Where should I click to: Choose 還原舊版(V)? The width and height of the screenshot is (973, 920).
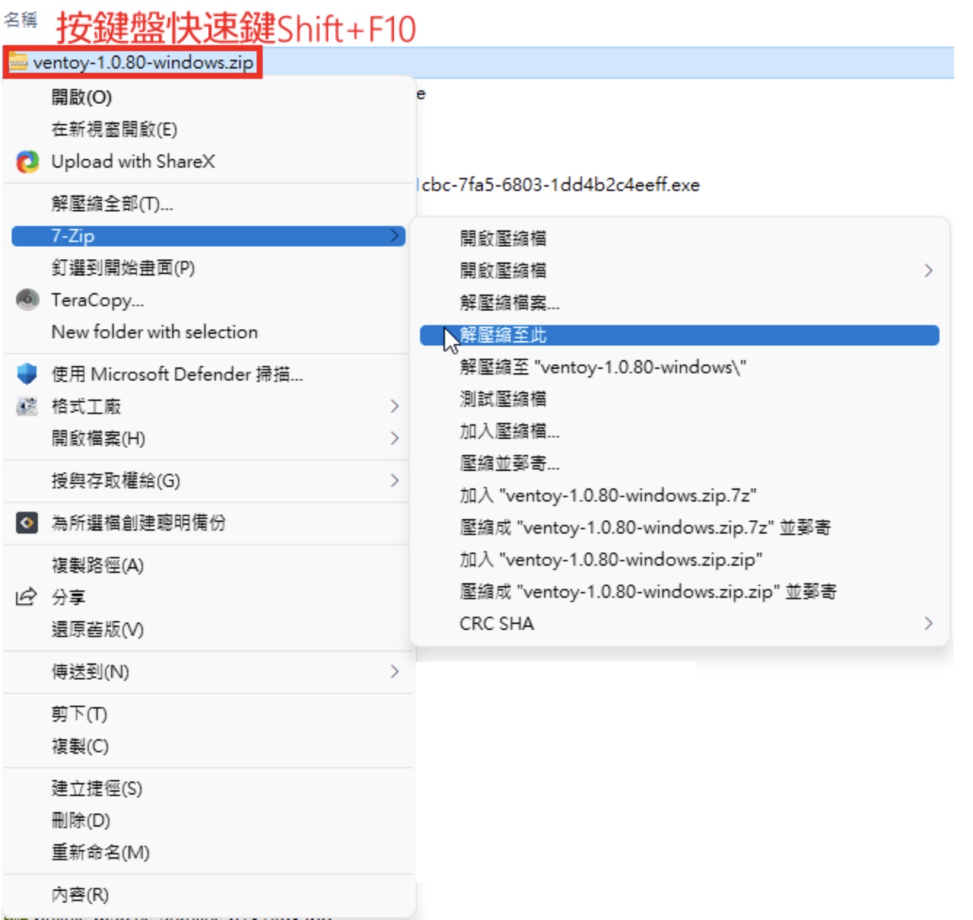(x=209, y=629)
